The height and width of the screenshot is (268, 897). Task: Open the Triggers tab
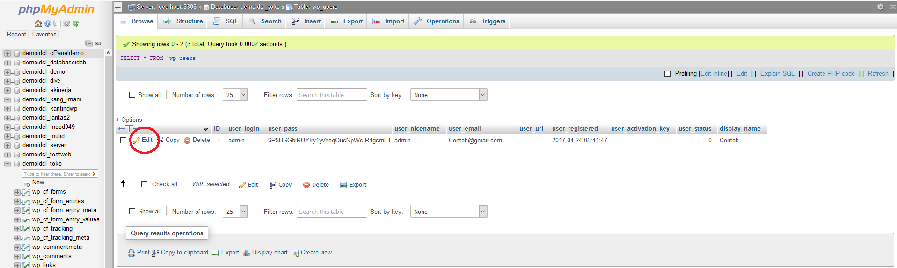click(x=488, y=21)
